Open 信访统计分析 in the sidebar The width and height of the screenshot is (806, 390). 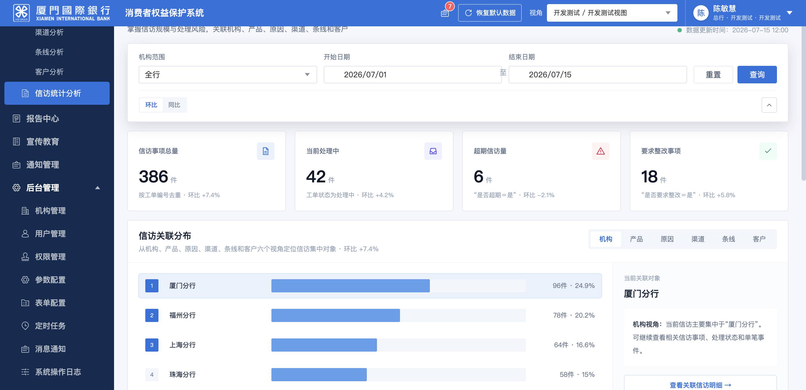[x=57, y=93]
